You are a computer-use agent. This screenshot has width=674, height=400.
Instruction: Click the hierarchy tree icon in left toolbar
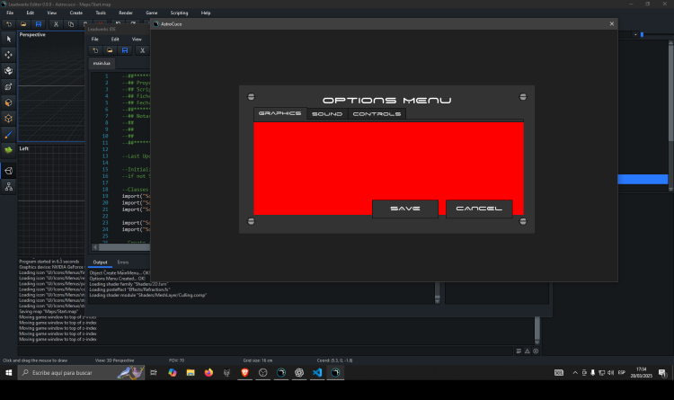pos(9,187)
